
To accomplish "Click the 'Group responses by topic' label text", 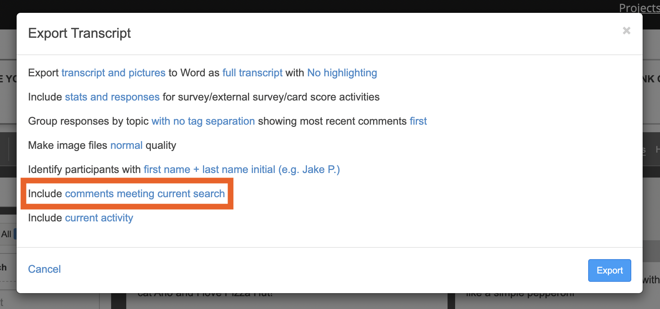I will tap(88, 121).
